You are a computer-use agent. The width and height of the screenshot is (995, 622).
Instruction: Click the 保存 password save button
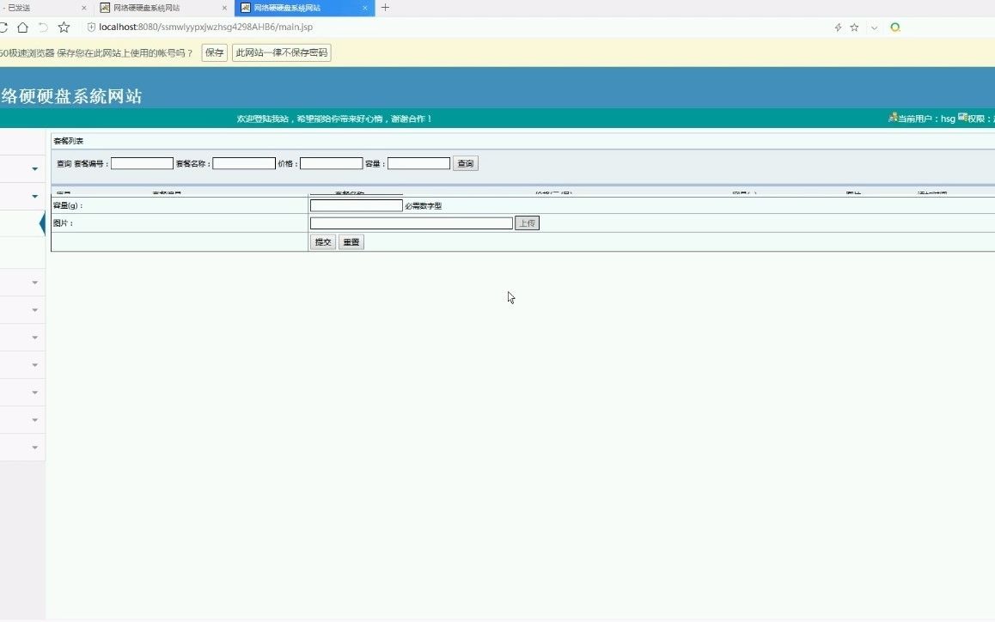213,52
